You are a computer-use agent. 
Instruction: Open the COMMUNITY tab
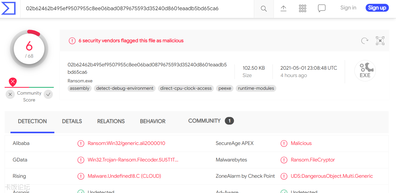point(204,121)
